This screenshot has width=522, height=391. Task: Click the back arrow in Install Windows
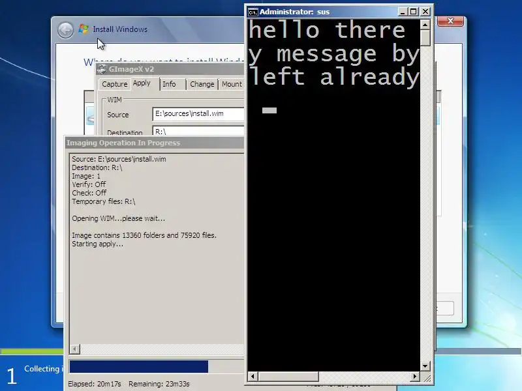(x=66, y=30)
